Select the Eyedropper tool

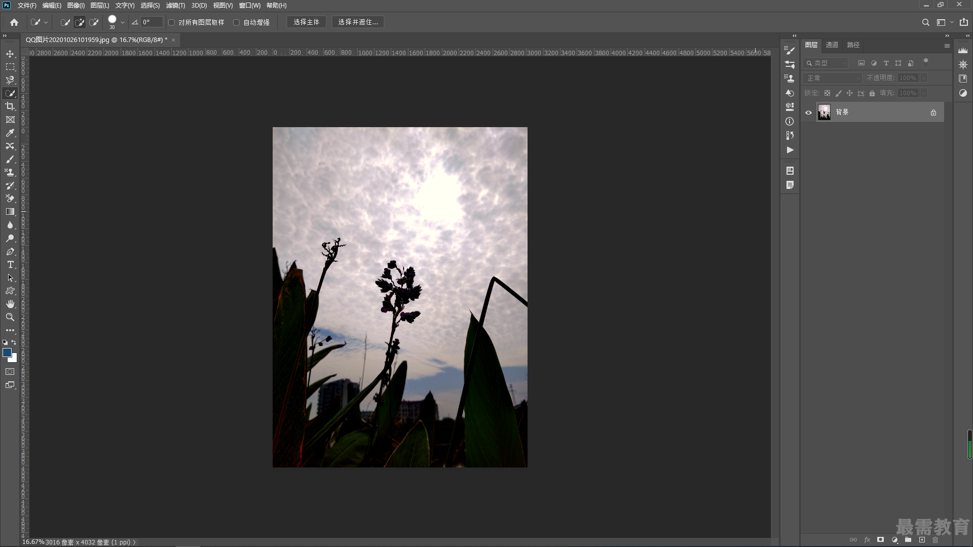(x=10, y=133)
